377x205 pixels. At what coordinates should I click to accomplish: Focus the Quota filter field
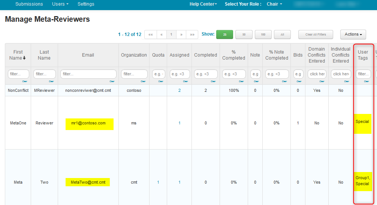(x=159, y=74)
